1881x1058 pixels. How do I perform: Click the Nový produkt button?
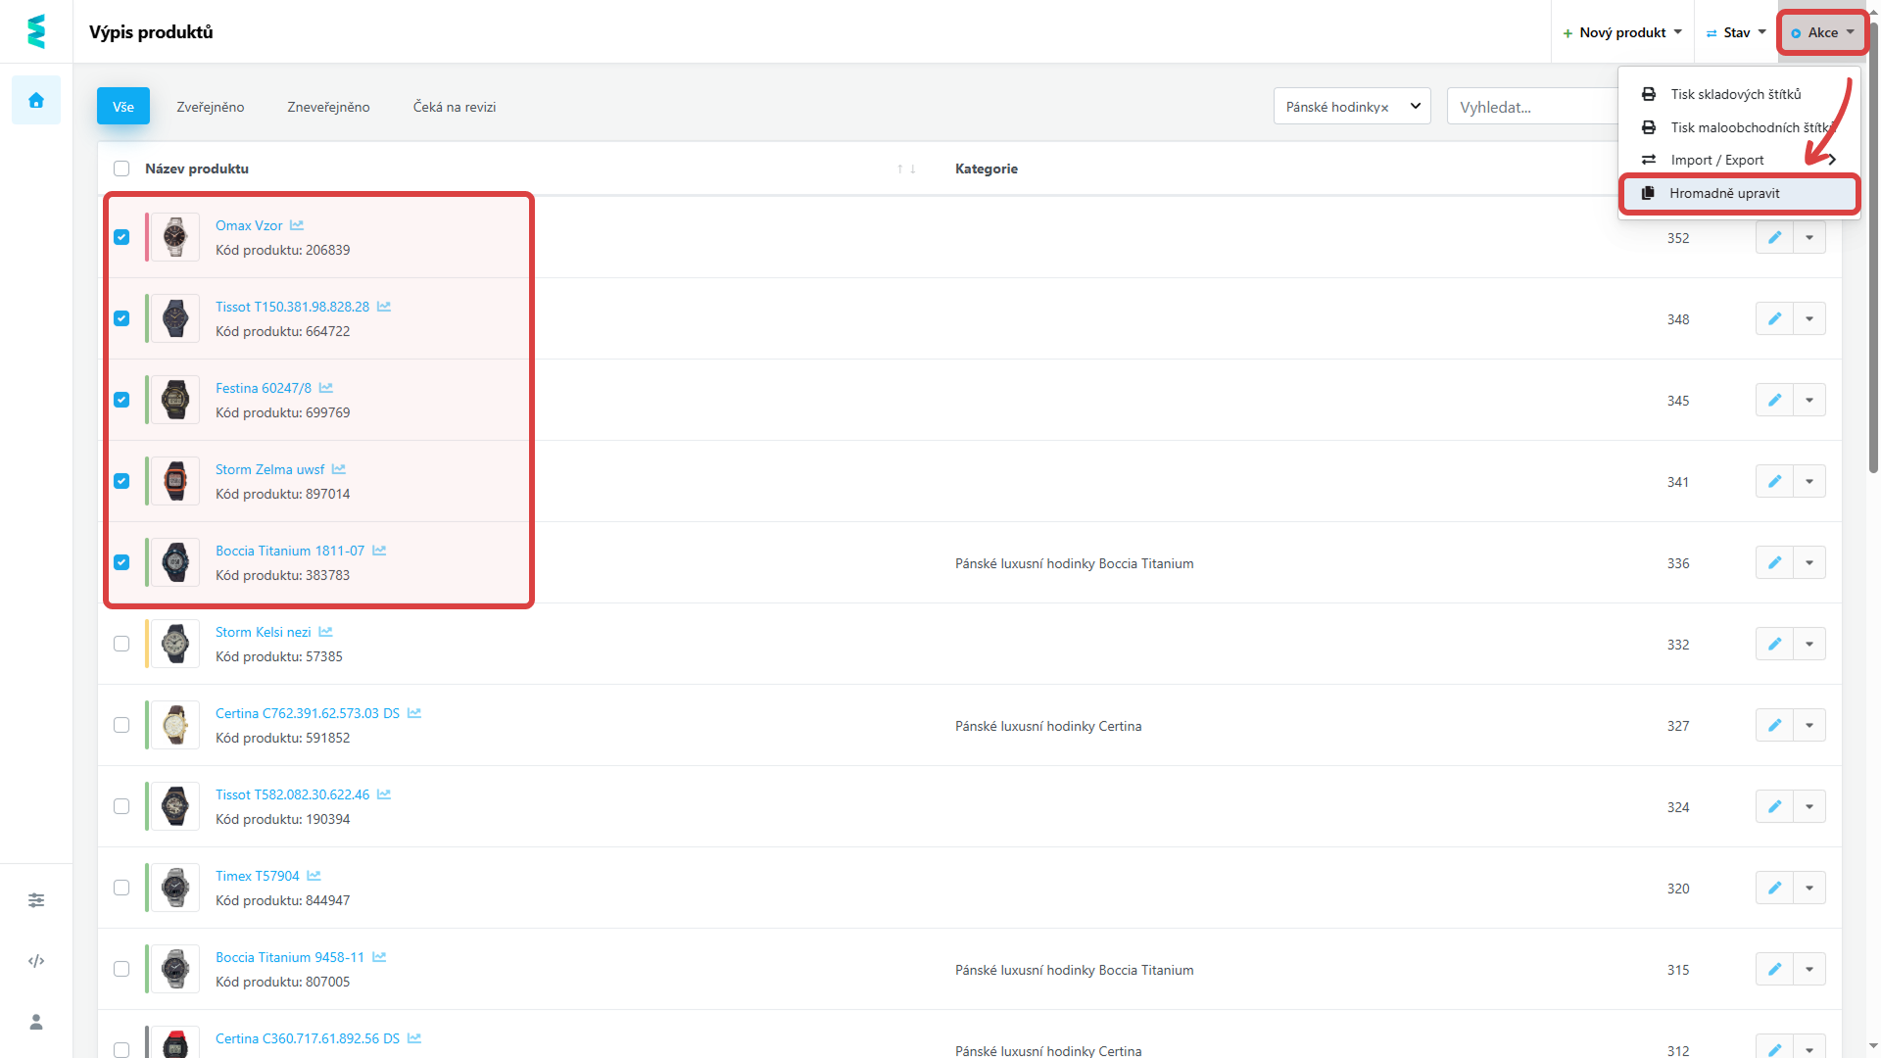1621,32
